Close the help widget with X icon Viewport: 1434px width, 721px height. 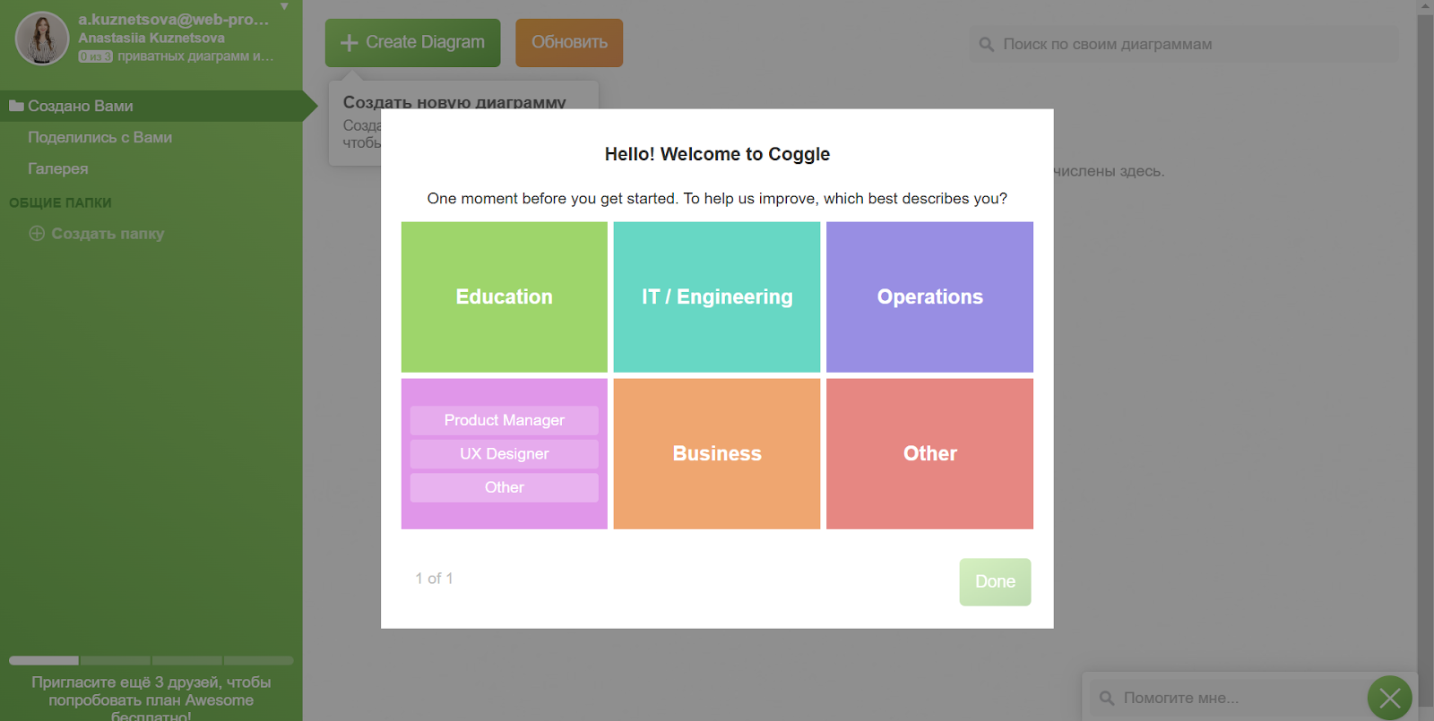click(1389, 698)
